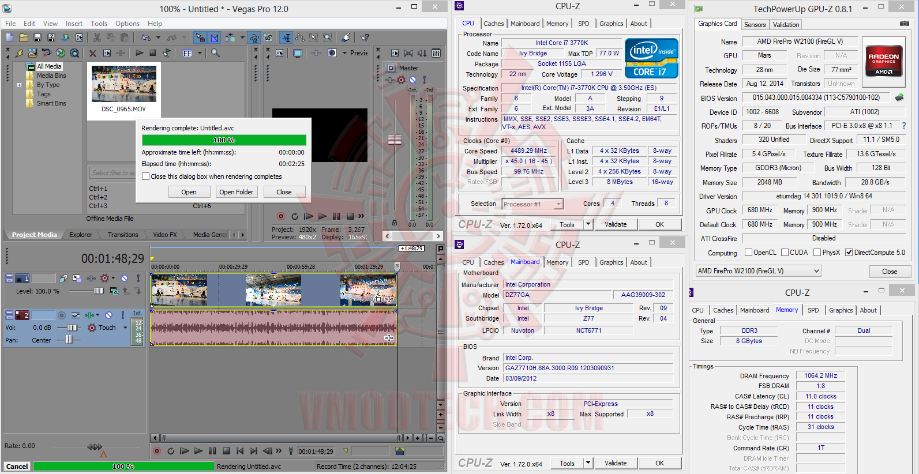This screenshot has width=919, height=474.
Task: Select the Zoom Edit tool magnifier icon
Action: coord(328,37)
